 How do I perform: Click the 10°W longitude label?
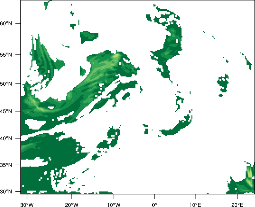(x=113, y=205)
